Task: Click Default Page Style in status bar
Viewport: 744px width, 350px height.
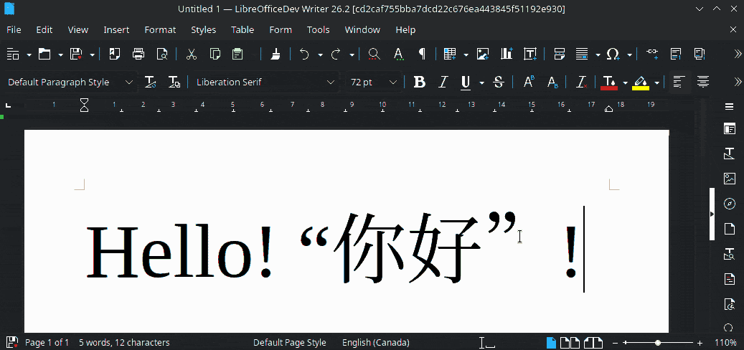Action: pos(289,342)
